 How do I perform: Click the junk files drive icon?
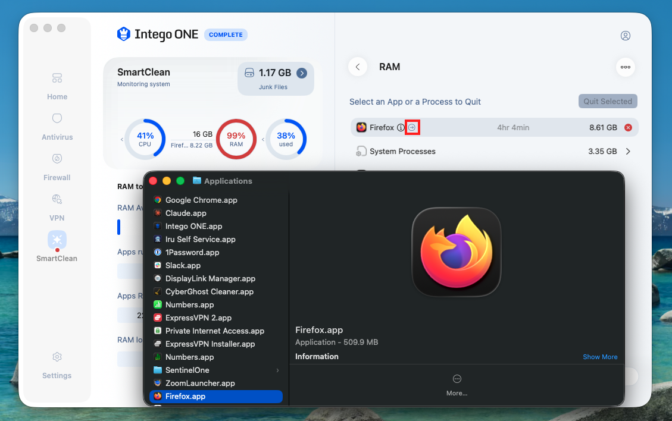click(x=249, y=73)
